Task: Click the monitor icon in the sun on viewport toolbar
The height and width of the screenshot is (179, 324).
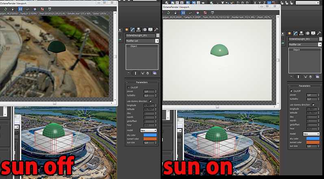Action: (213, 13)
